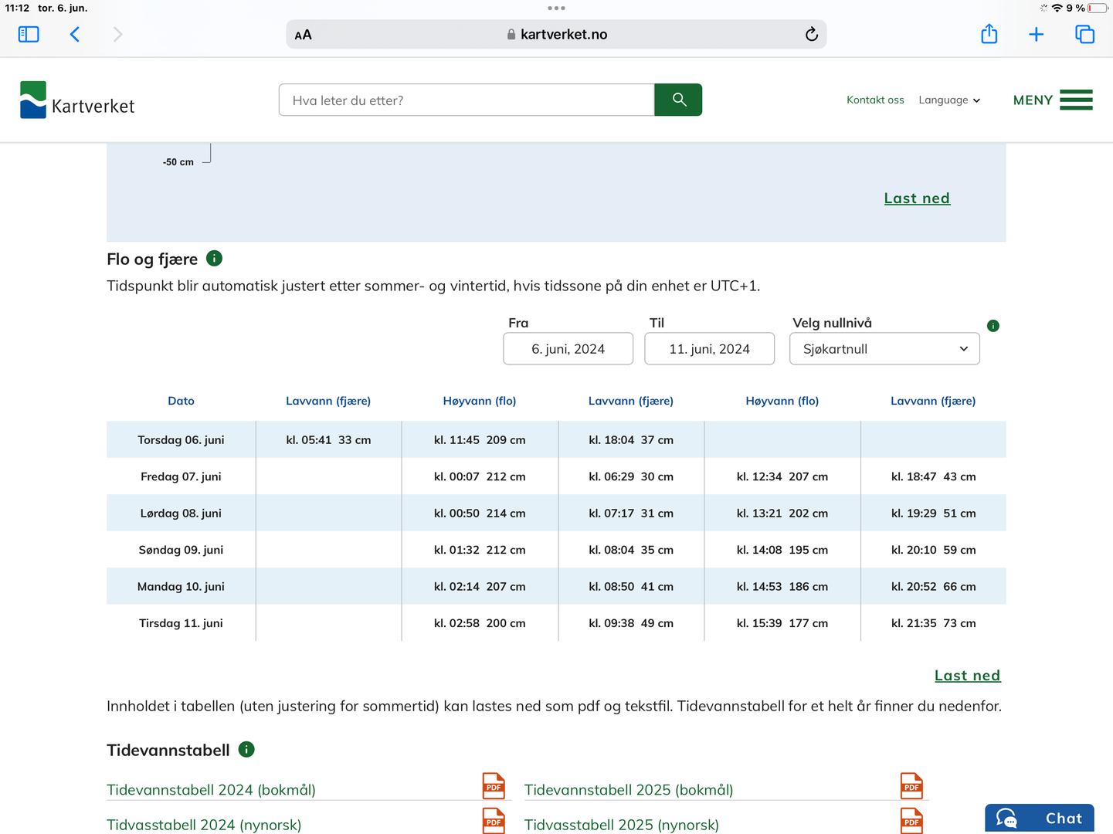Show all open tabs overview

coord(1084,35)
